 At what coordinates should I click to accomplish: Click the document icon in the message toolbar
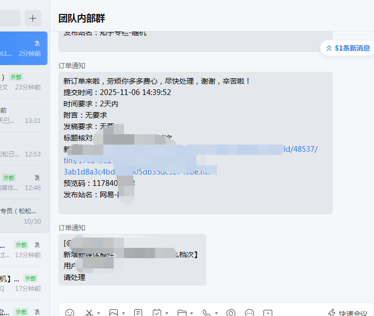coord(138,313)
